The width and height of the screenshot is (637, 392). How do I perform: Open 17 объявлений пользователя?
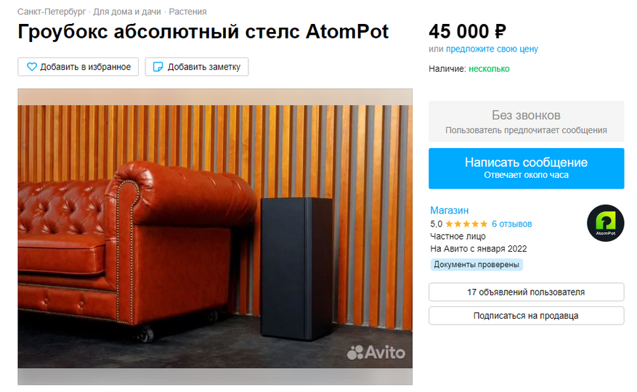pos(526,292)
